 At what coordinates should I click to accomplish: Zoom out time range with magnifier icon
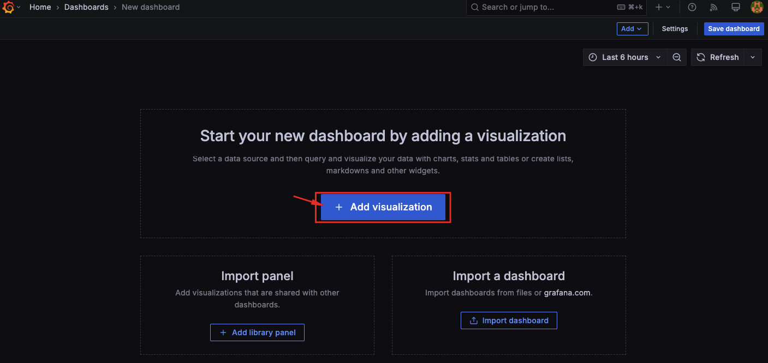[677, 57]
